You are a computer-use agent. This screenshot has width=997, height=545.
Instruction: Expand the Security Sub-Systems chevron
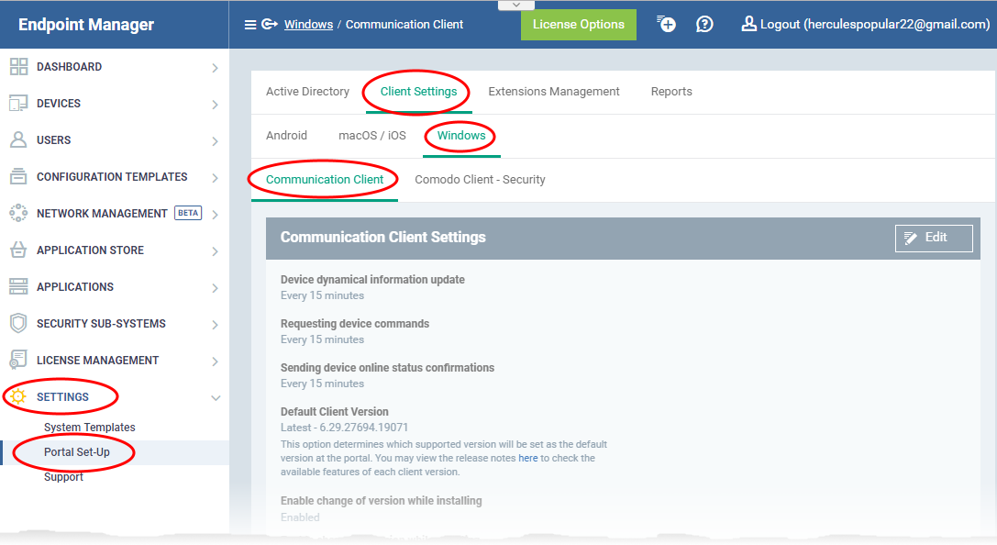(215, 324)
